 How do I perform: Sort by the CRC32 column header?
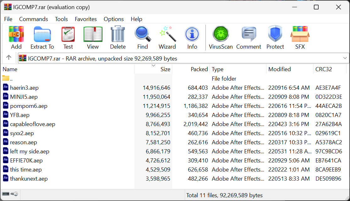pyautogui.click(x=330, y=69)
